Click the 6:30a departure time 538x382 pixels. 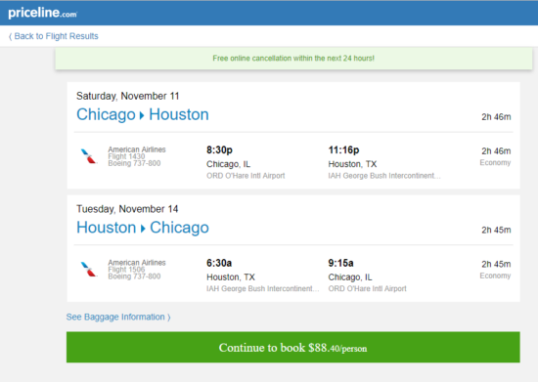pyautogui.click(x=219, y=263)
